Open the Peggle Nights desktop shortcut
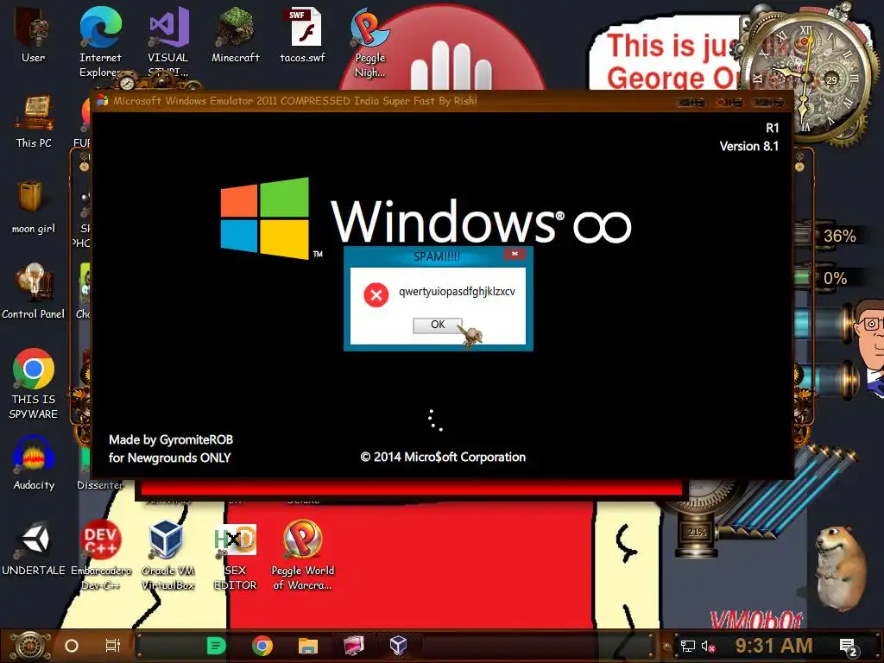Viewport: 884px width, 663px height. [369, 41]
